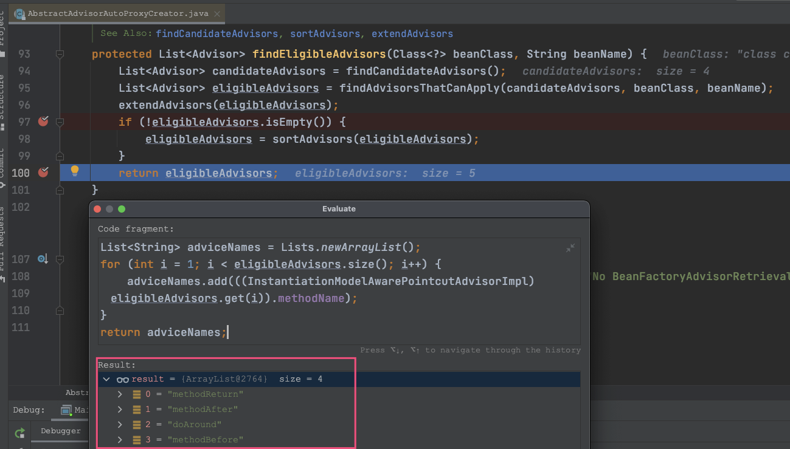The image size is (790, 449).
Task: Click the inline hint "eligibleAdvisors: size = 5"
Action: point(385,173)
